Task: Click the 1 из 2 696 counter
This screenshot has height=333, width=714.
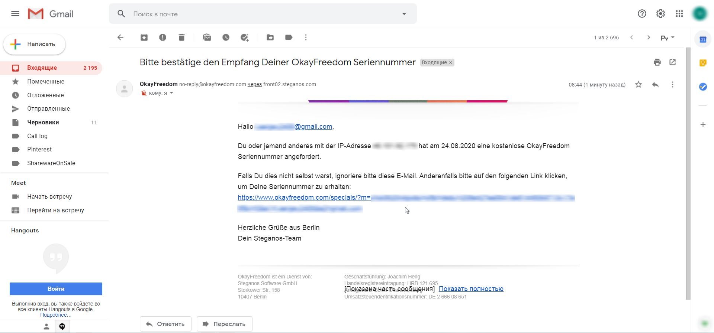Action: click(607, 37)
